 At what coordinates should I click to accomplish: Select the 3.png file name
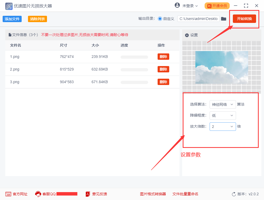pos(15,82)
